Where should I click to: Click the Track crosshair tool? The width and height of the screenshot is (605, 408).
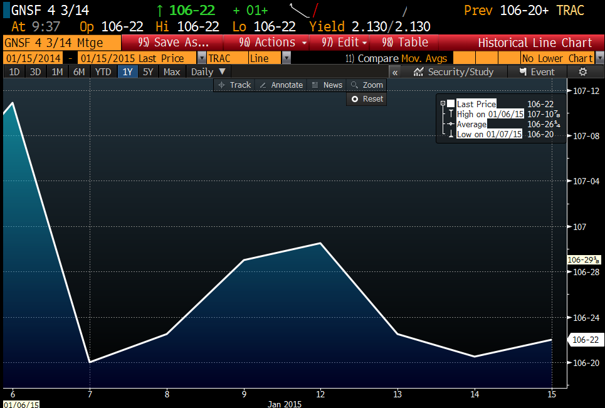234,85
